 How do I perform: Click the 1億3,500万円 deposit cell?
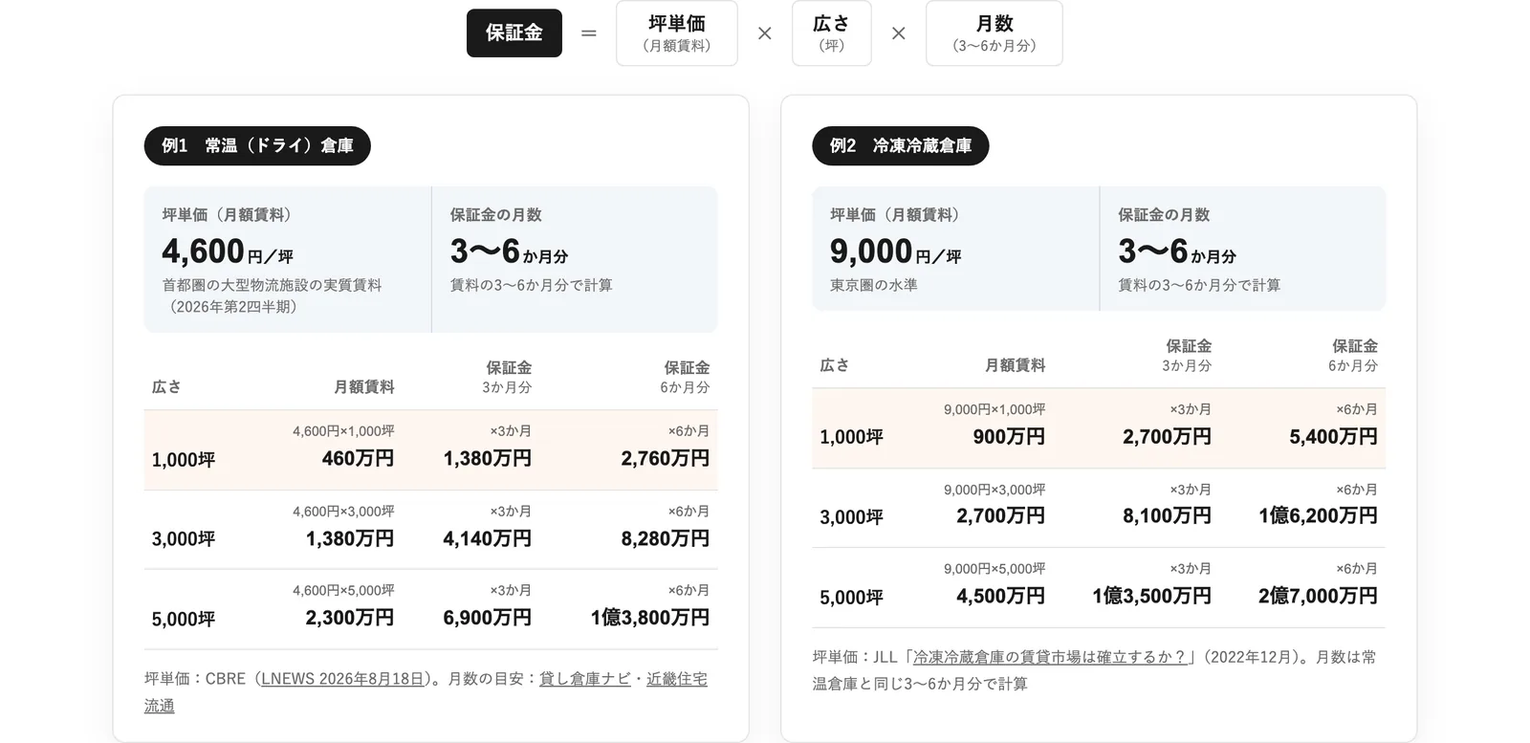point(1152,596)
